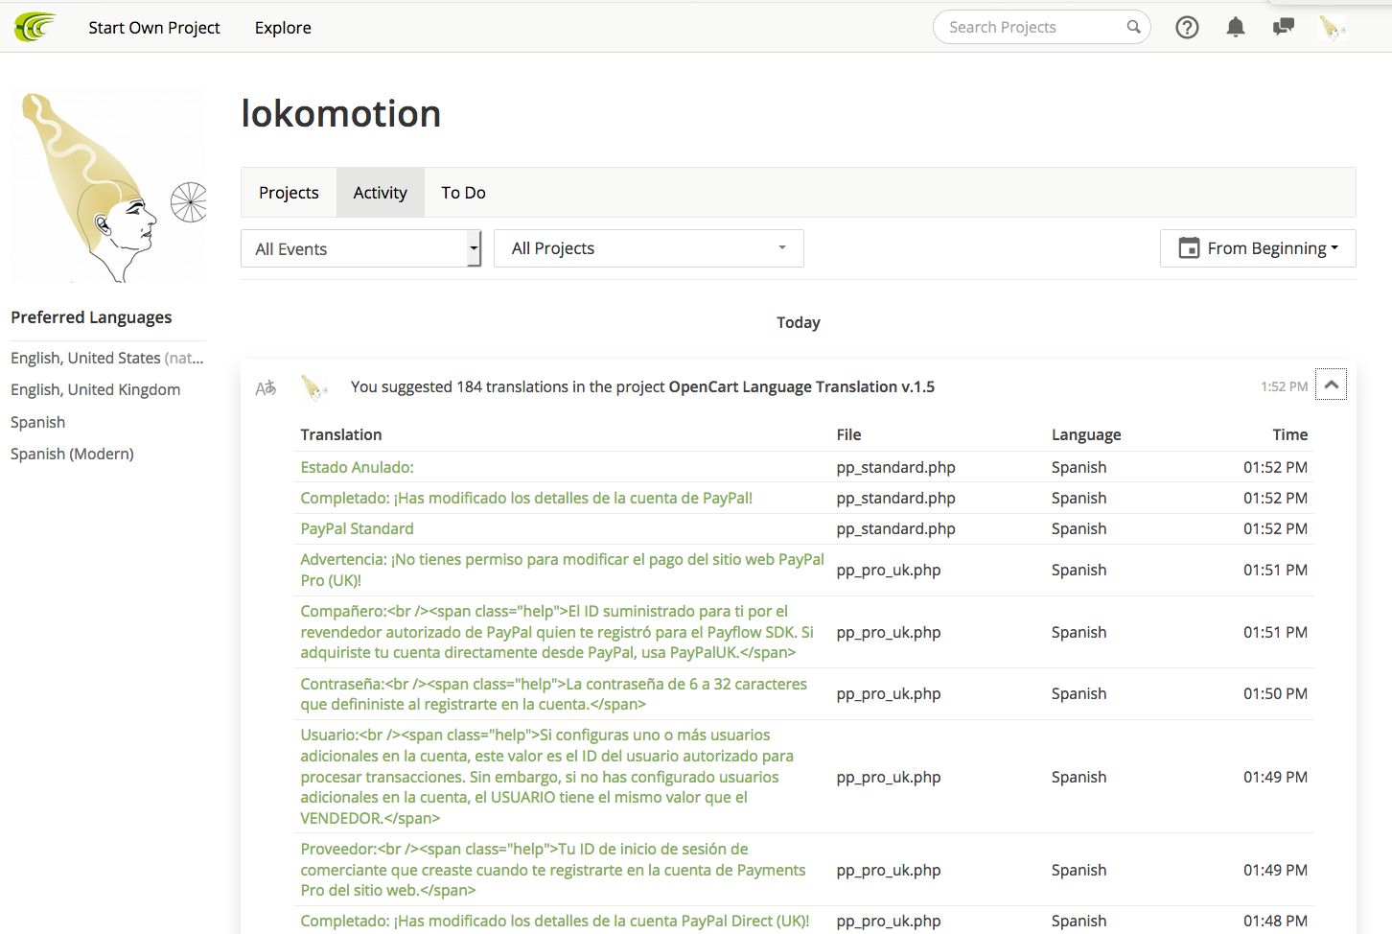Viewport: 1392px width, 934px height.
Task: Open the All Projects dropdown
Action: 649,248
